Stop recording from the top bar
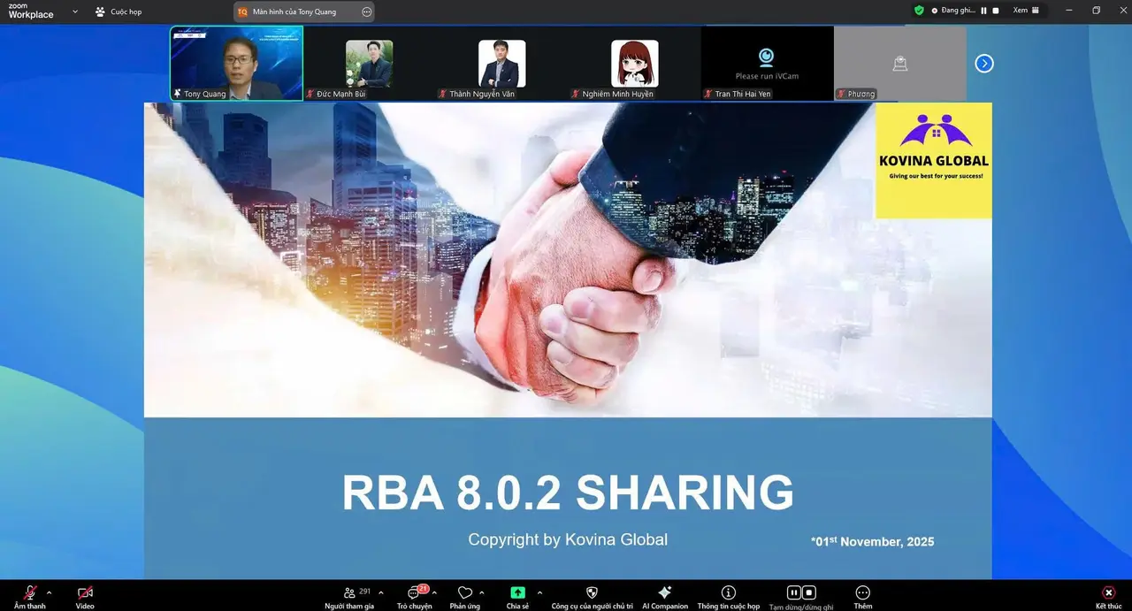 996,11
